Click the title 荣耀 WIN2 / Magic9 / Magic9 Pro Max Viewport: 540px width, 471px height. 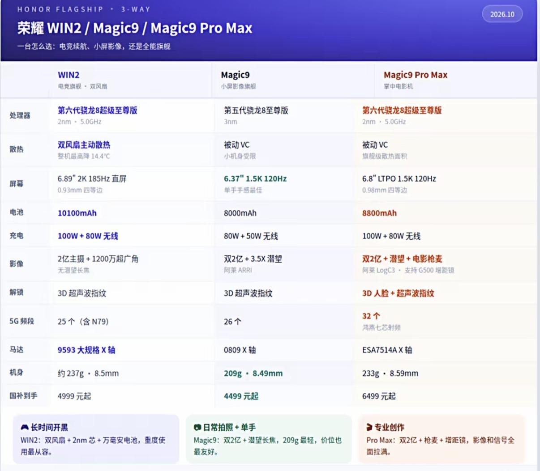click(135, 28)
